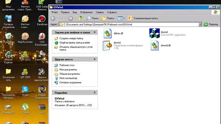Select the dxwnd.dll file icon
This screenshot has width=221, height=124.
[154, 45]
